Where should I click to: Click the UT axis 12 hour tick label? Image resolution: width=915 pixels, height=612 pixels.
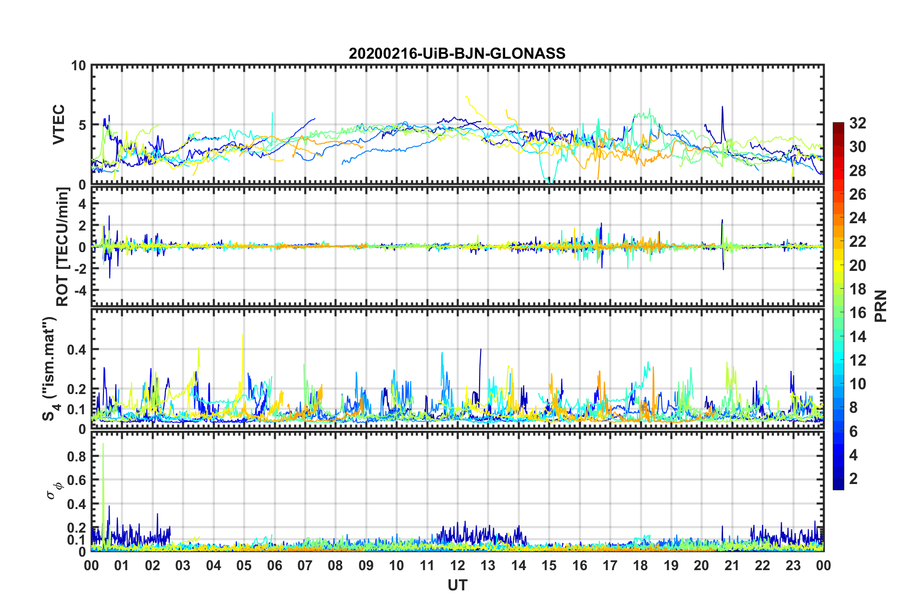[x=457, y=565]
